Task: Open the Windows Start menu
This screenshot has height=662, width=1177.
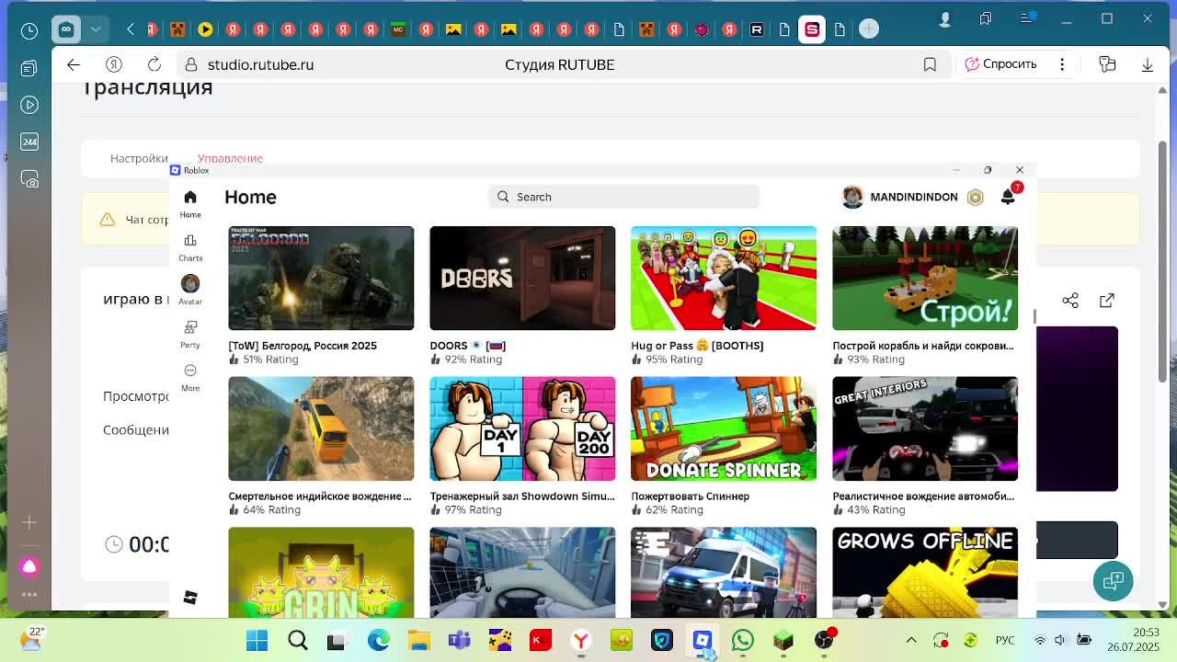Action: click(x=257, y=640)
